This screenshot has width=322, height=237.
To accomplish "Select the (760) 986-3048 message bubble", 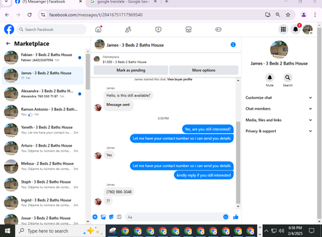I will click(119, 192).
